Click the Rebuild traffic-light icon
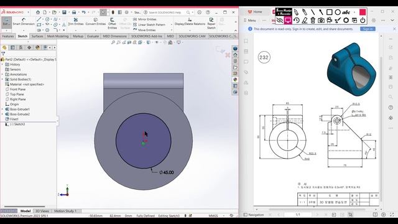 [x=113, y=12]
